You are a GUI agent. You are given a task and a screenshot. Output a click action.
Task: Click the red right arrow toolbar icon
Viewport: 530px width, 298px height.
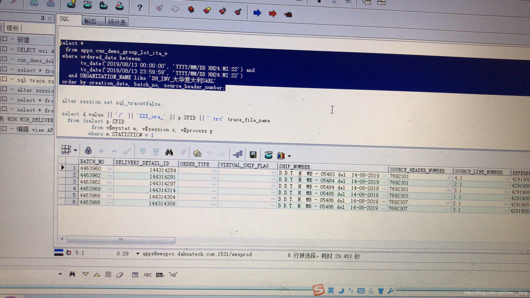point(272,13)
